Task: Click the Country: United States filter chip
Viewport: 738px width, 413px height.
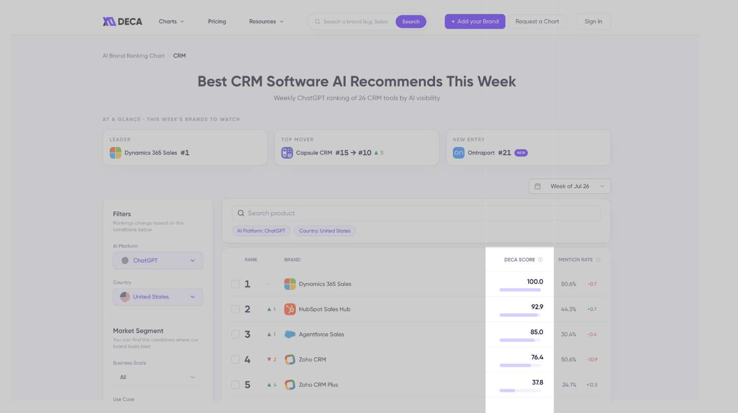Action: pyautogui.click(x=325, y=231)
